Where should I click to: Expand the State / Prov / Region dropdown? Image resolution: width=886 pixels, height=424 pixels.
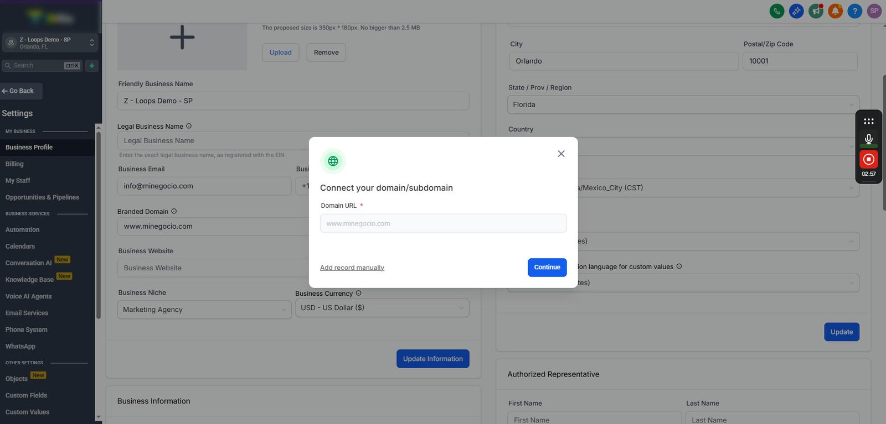tap(683, 104)
